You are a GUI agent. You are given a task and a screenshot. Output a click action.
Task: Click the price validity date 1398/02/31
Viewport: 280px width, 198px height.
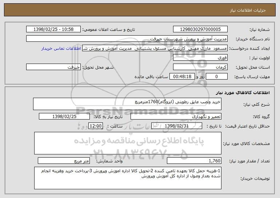(x=177, y=126)
